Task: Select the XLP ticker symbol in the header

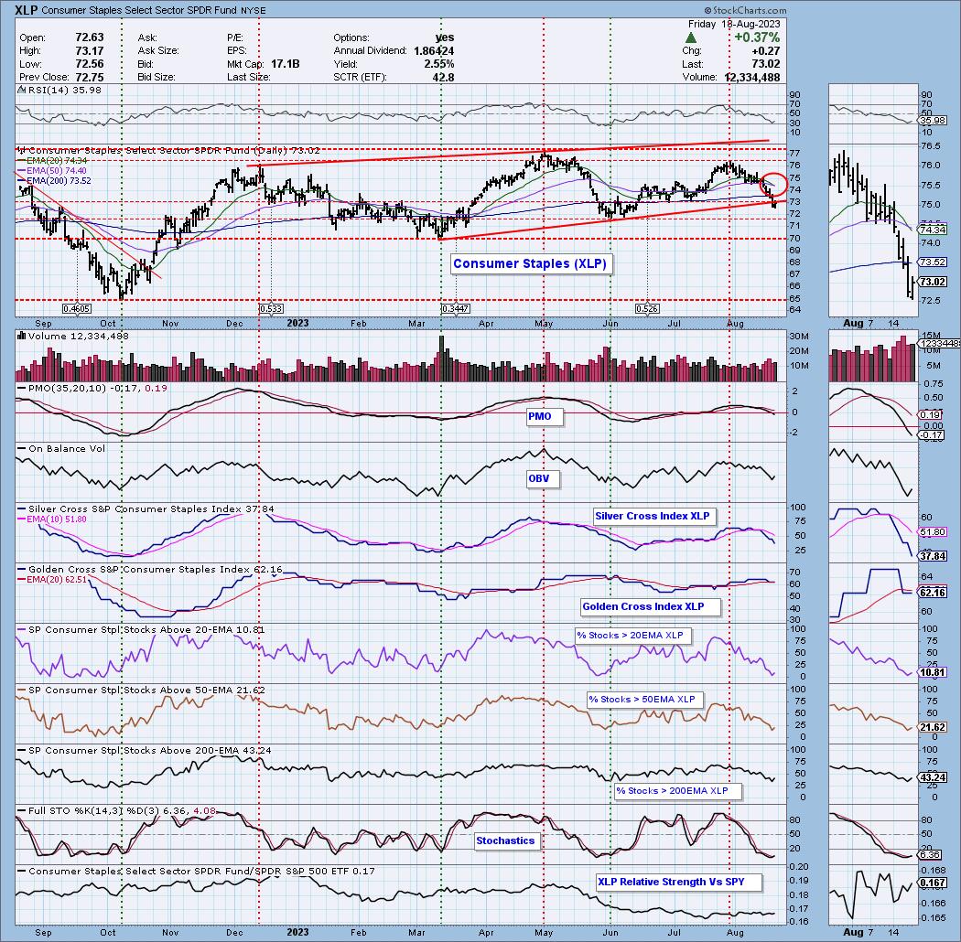Action: pyautogui.click(x=27, y=10)
